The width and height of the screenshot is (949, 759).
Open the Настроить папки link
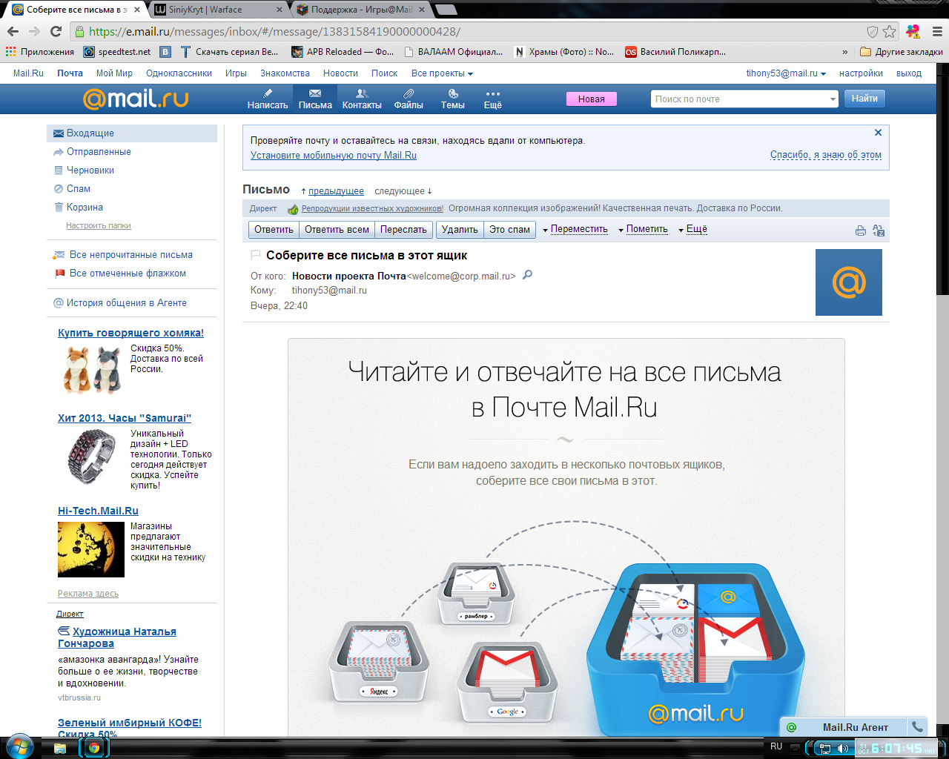pyautogui.click(x=99, y=225)
